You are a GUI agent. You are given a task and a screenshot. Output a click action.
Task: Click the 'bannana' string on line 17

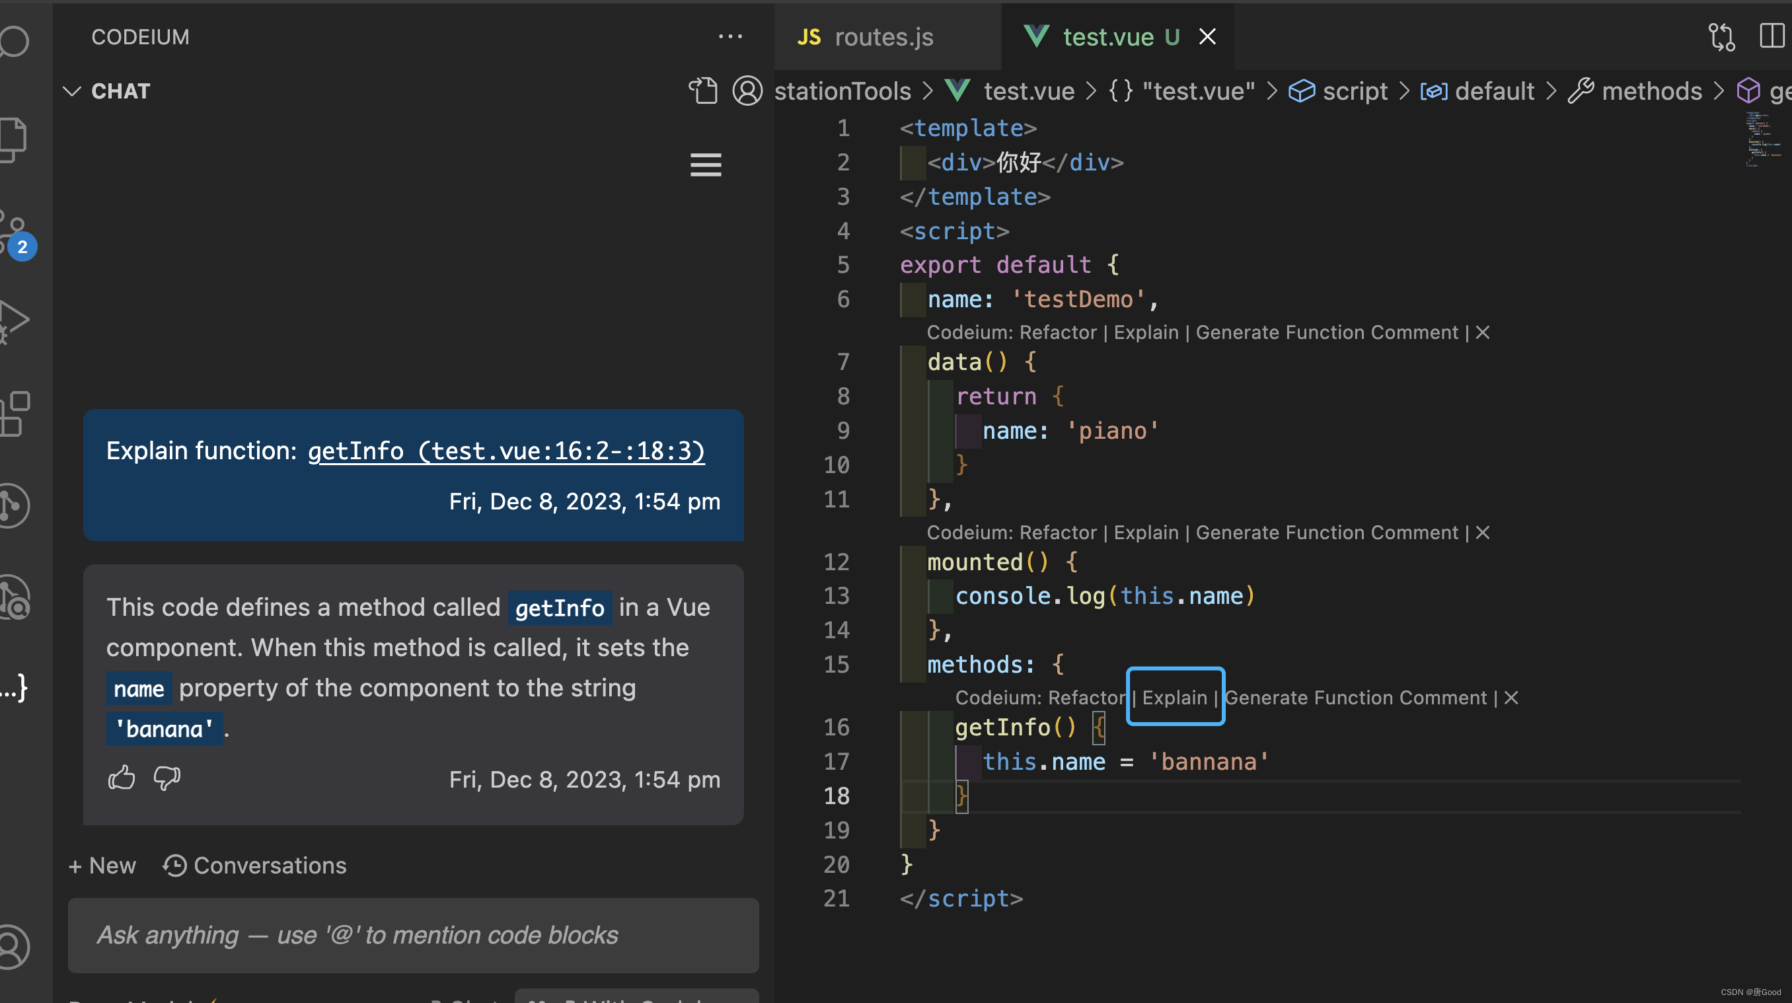coord(1209,762)
